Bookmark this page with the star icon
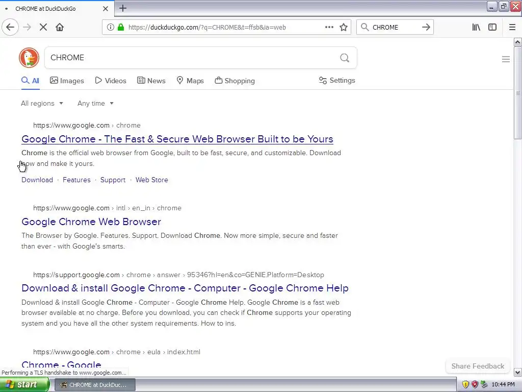Viewport: 522px width, 392px height. point(344,28)
